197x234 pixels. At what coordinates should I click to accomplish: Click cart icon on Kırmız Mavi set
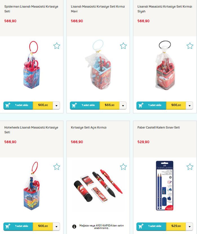click(74, 105)
